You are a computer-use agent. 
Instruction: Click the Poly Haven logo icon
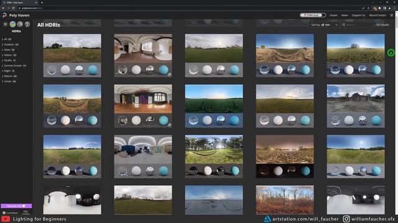point(4,15)
